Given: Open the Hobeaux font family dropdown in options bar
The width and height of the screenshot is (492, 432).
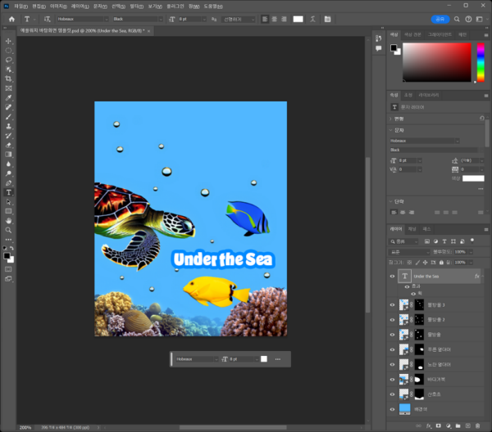Looking at the screenshot, I should [80, 19].
